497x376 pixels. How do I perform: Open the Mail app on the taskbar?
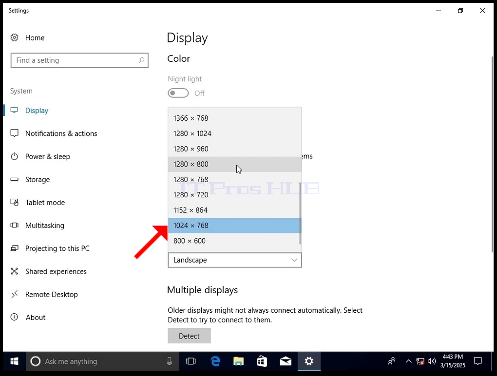tap(285, 361)
